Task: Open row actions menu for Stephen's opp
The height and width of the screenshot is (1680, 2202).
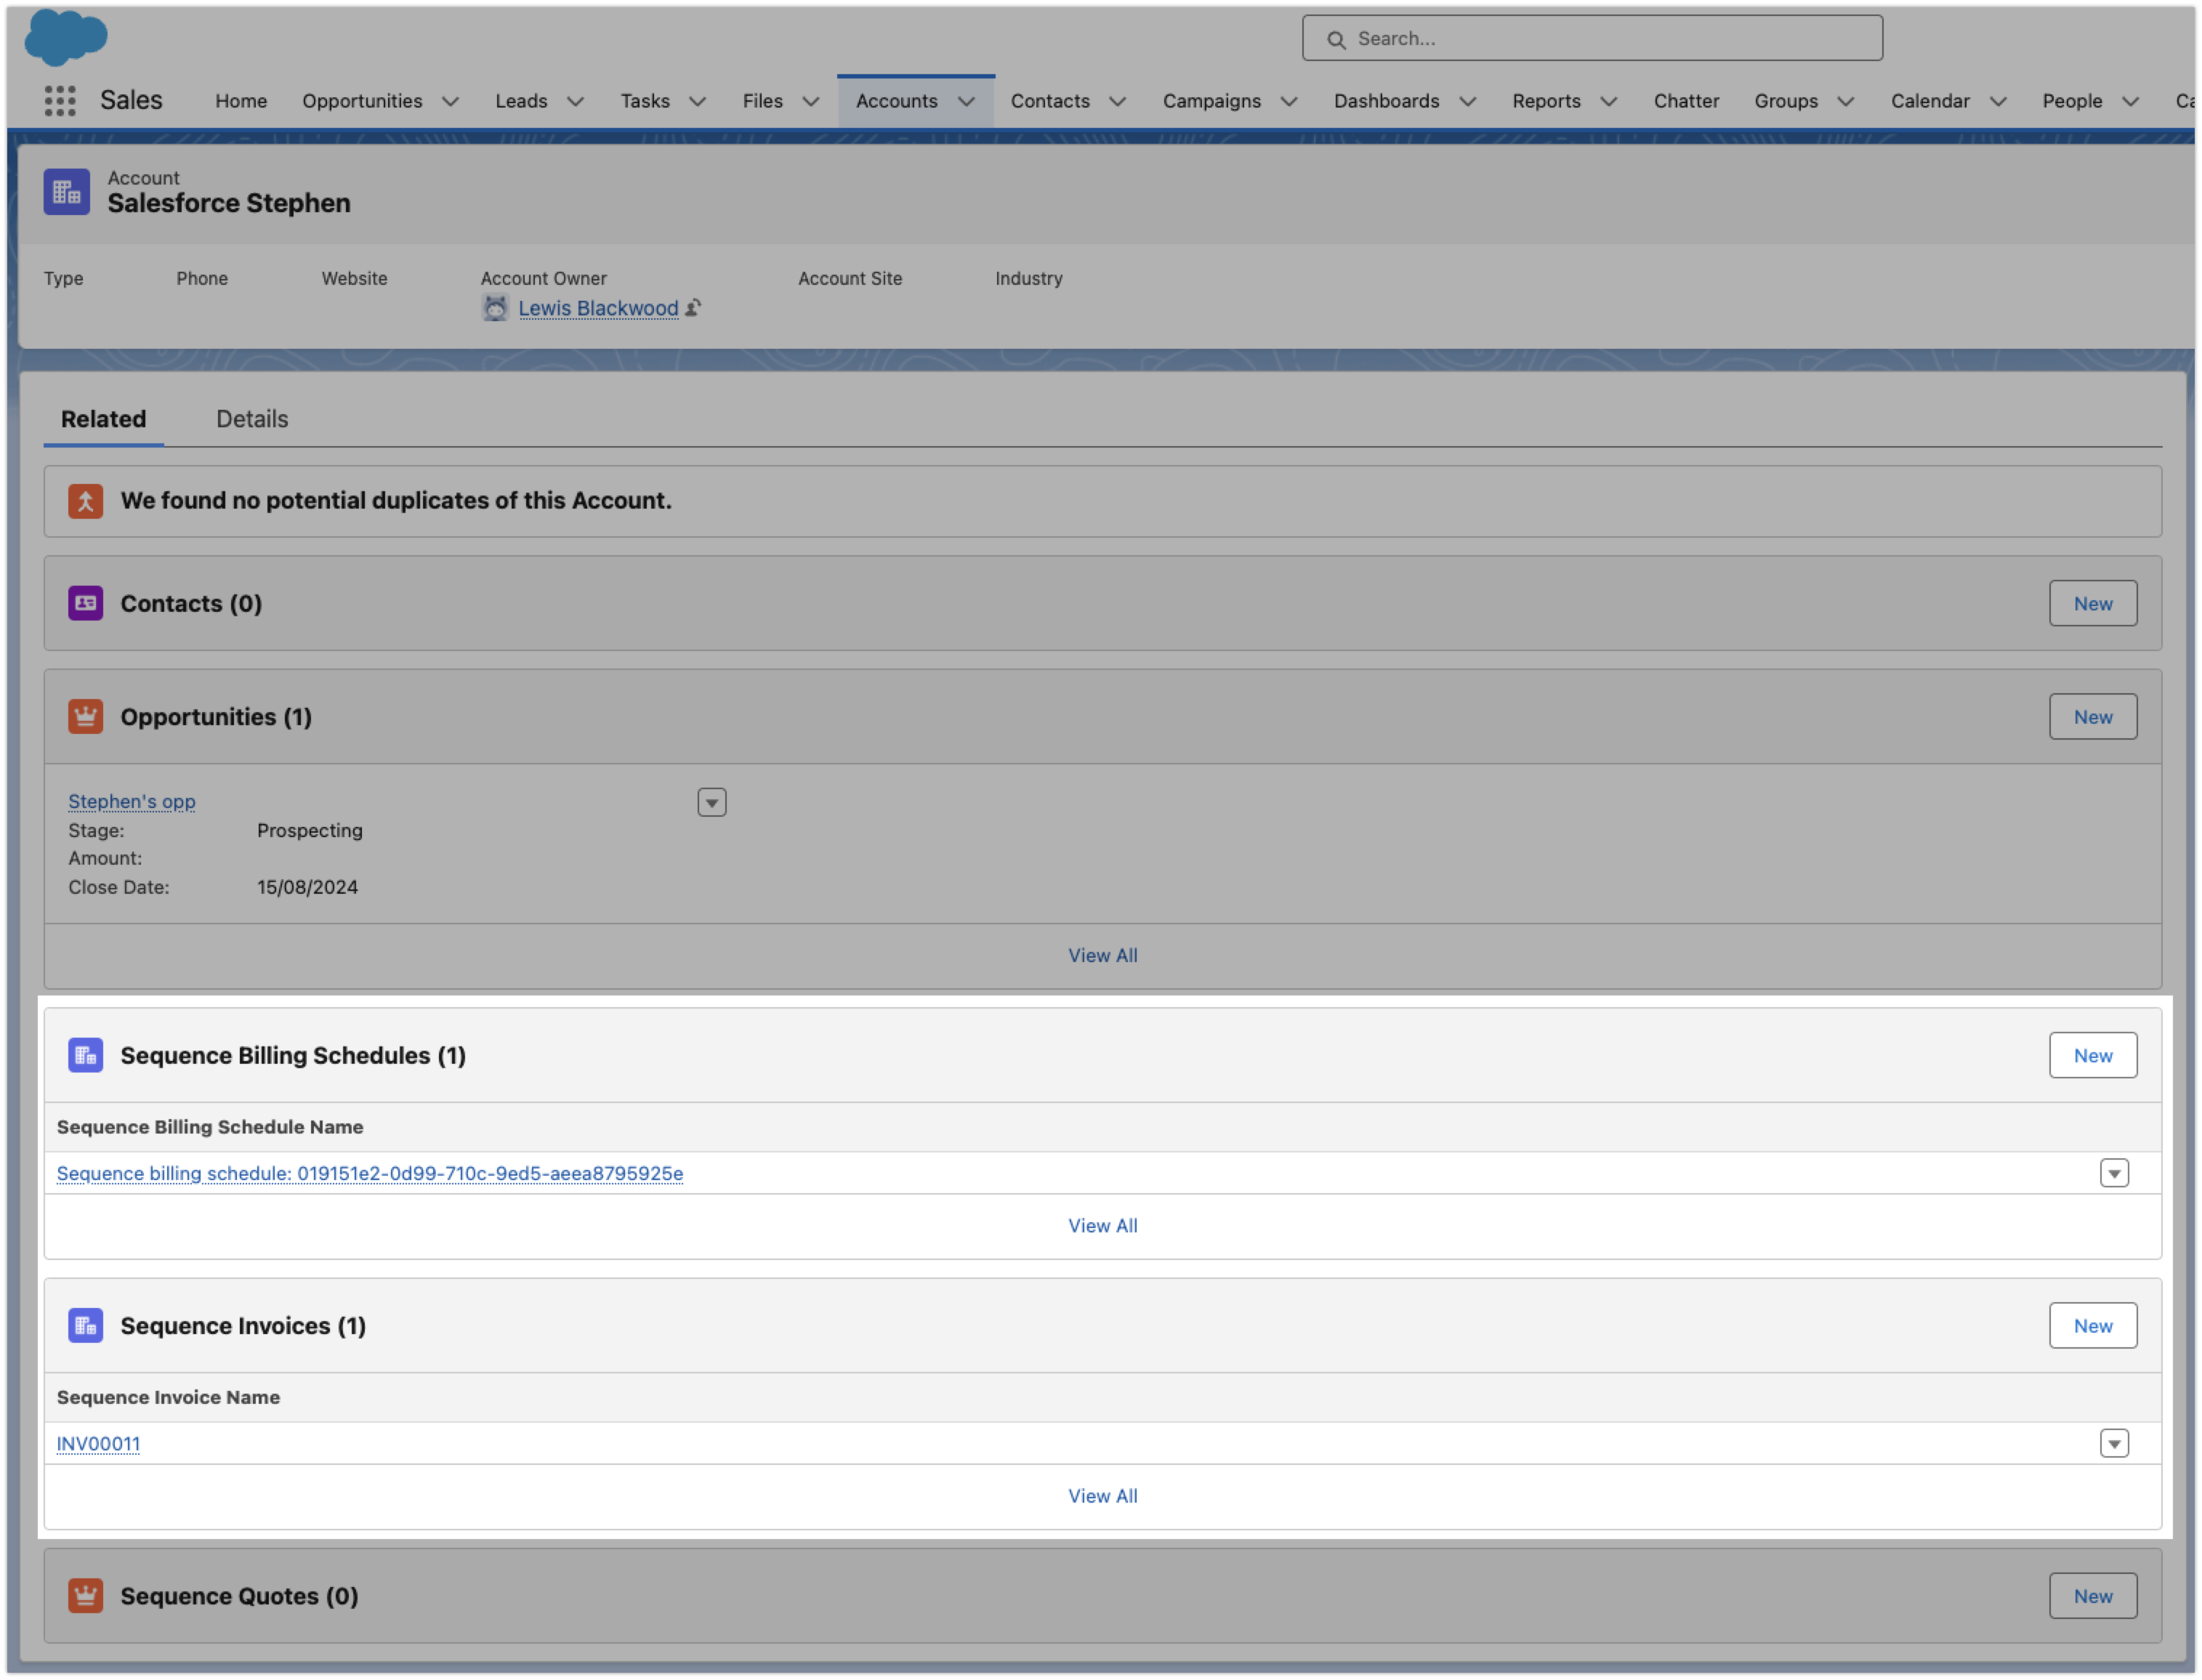Action: 712,803
